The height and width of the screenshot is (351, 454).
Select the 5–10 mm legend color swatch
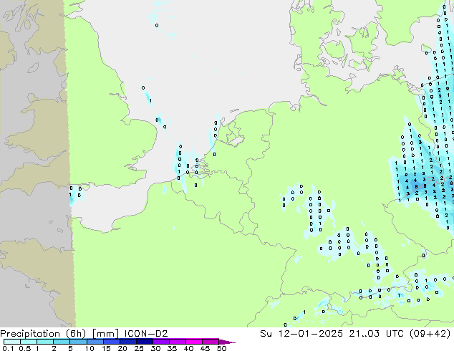(79, 342)
